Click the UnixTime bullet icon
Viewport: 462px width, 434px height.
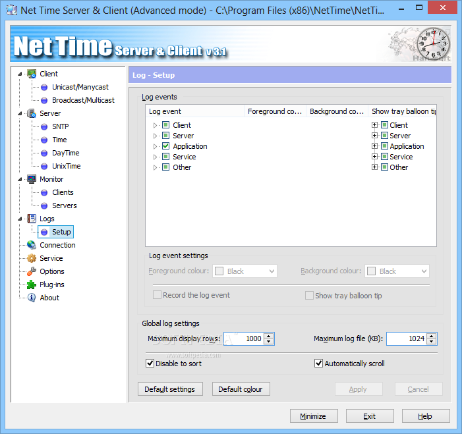click(x=44, y=167)
